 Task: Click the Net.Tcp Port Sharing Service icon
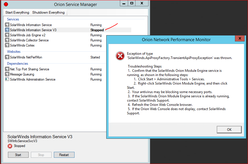[7, 69]
